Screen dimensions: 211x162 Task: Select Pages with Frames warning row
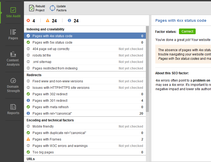point(47,139)
